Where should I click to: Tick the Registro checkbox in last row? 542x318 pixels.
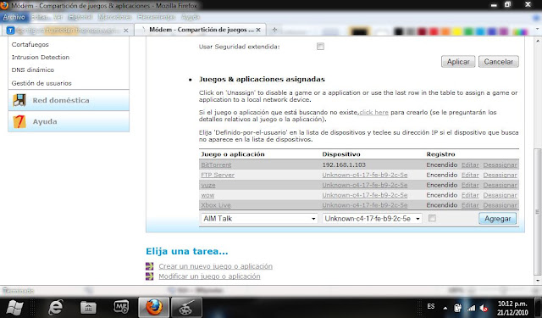coord(432,218)
